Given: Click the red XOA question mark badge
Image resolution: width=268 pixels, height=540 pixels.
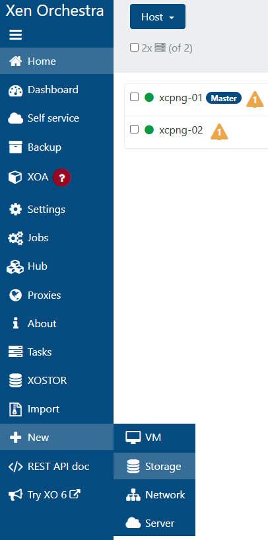Looking at the screenshot, I should (x=62, y=178).
